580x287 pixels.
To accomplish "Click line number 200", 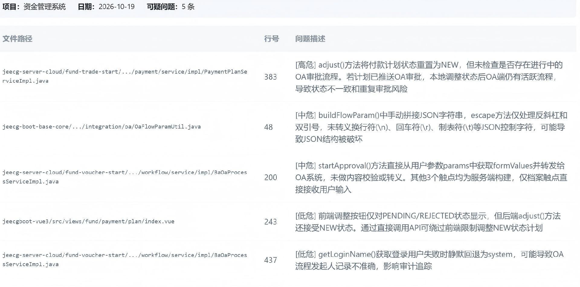I will click(270, 177).
